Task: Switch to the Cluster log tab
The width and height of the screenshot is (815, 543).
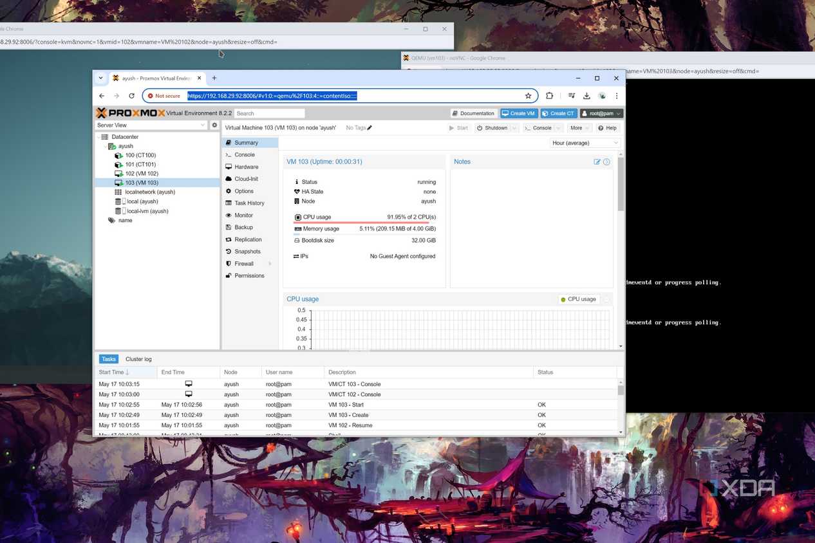Action: (x=138, y=359)
